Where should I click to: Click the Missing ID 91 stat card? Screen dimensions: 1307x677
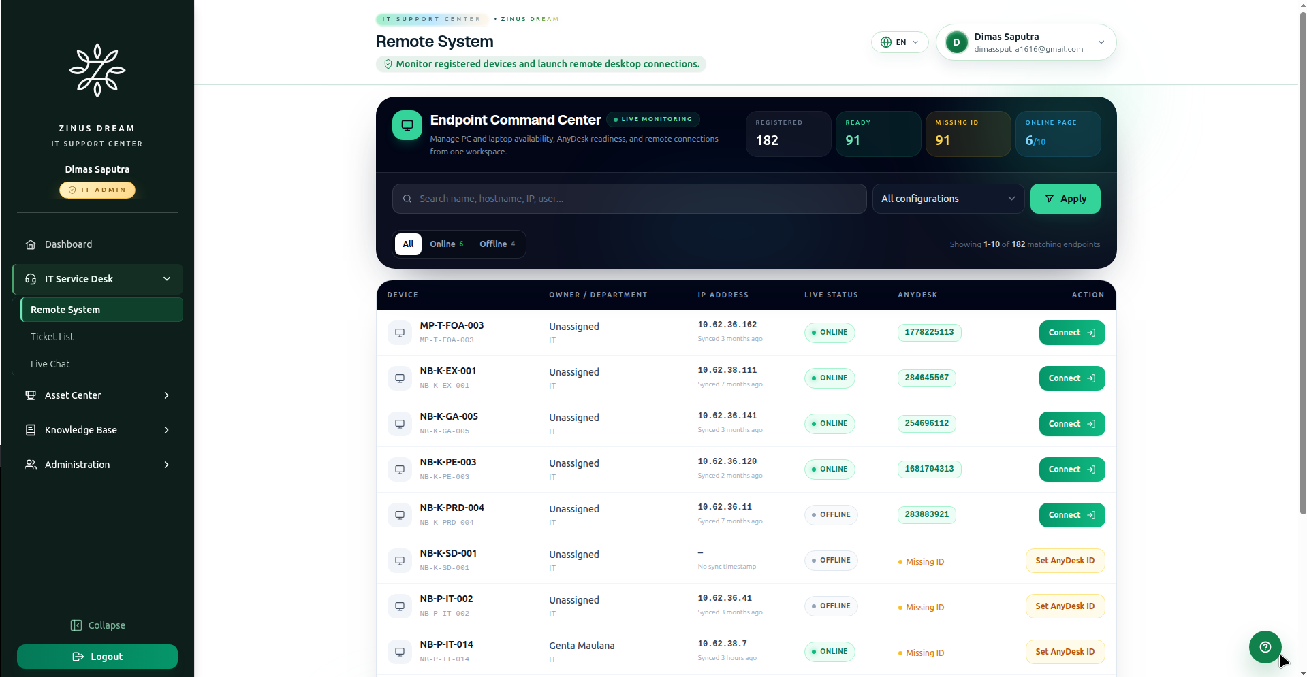969,134
